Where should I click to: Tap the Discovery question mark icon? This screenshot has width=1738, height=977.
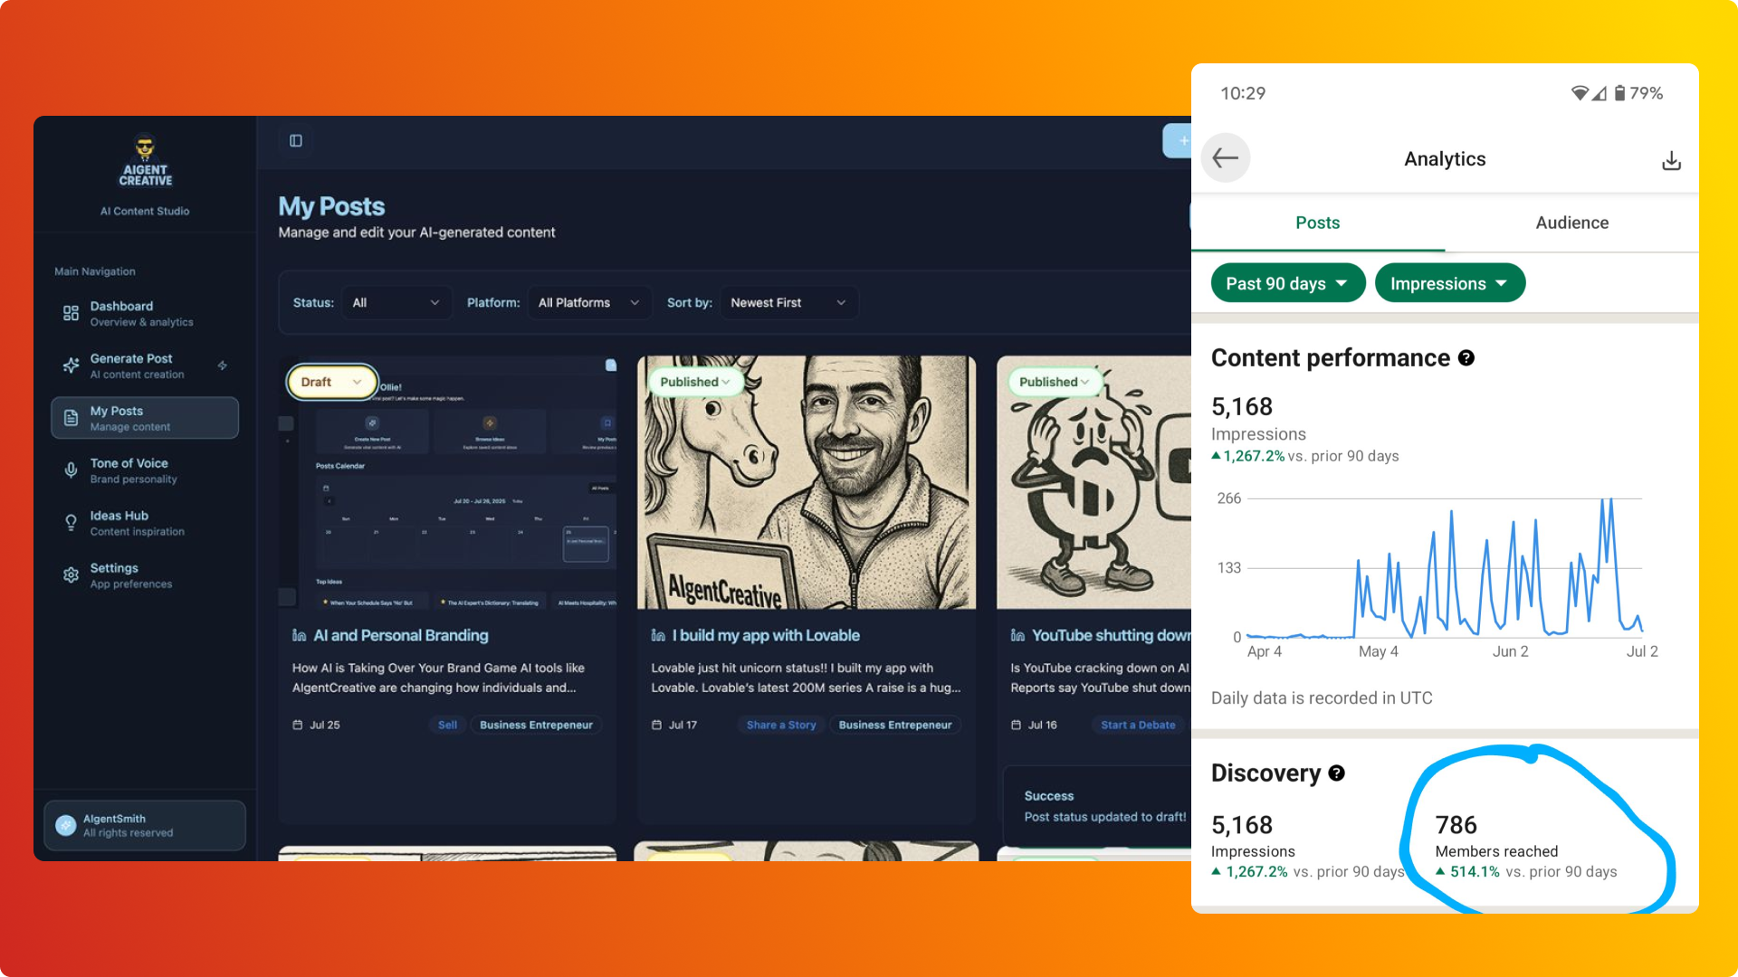point(1335,773)
